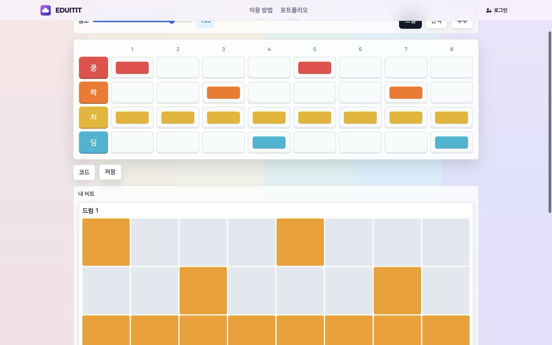Screen dimensions: 552x345
Task: Open the 이용 방법 page
Action: (261, 10)
